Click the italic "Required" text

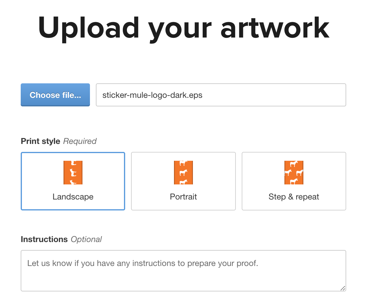(80, 141)
